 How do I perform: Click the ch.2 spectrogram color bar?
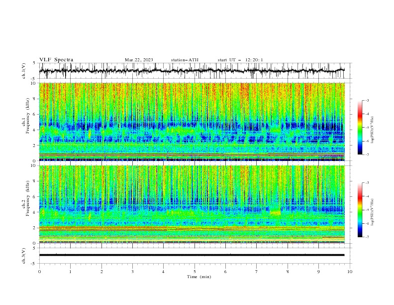(360, 210)
